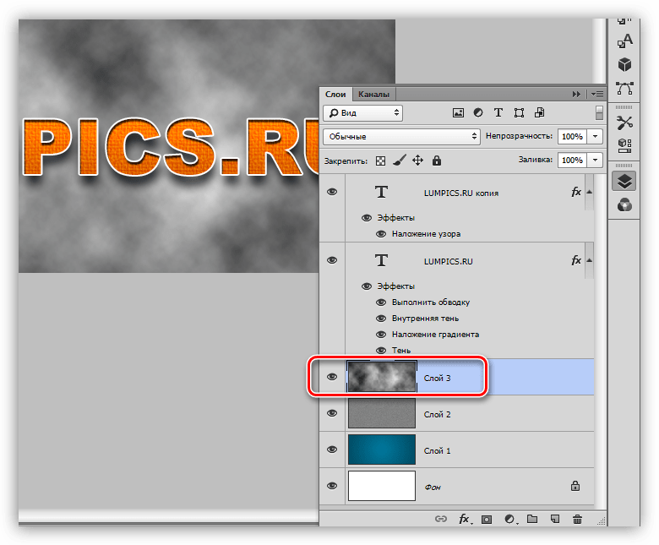This screenshot has height=545, width=659.
Task: Lock position move icon
Action: [417, 160]
